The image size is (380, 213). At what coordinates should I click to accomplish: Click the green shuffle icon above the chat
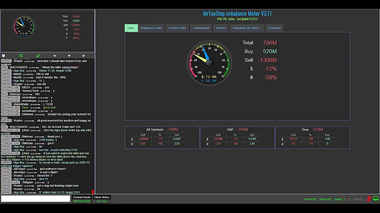pyautogui.click(x=21, y=56)
